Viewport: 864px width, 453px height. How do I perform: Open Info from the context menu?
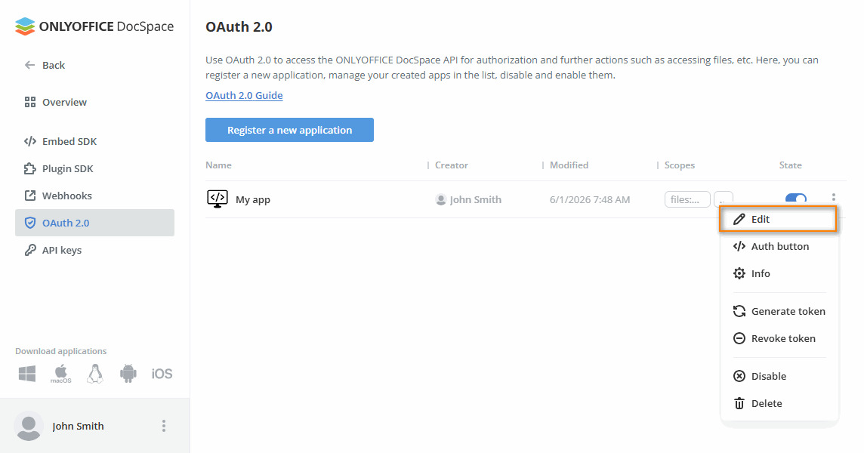[x=779, y=273]
